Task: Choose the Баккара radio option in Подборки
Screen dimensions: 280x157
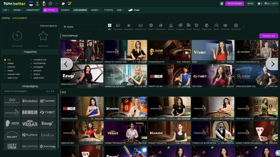Action: (x=37, y=71)
